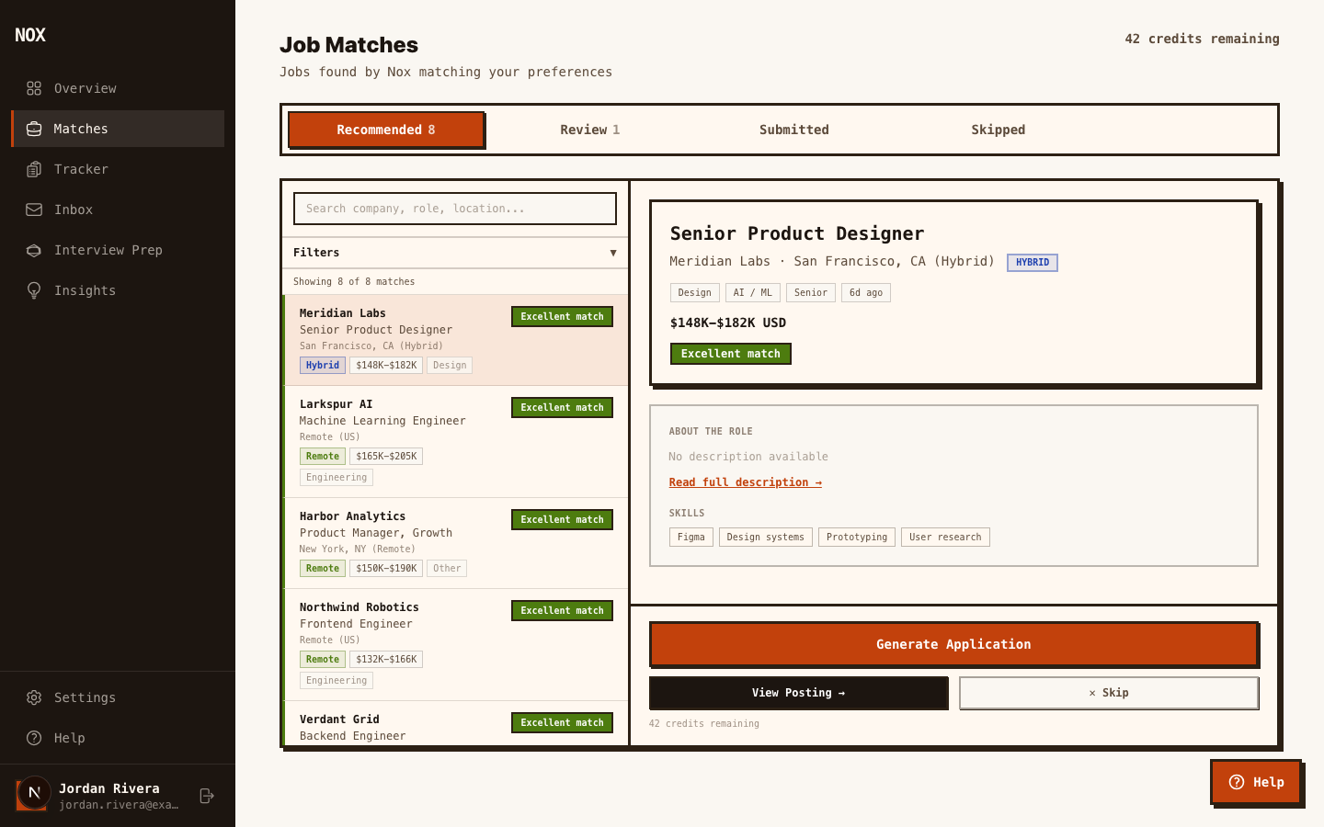Click the logout icon beside Jordan Rivera

pos(207,796)
